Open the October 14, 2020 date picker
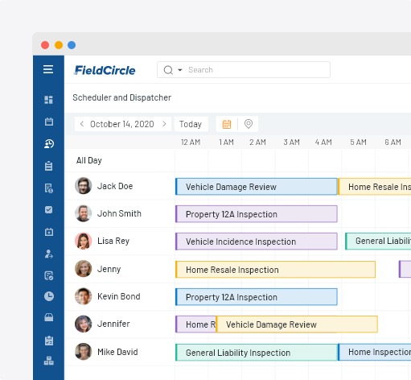The width and height of the screenshot is (411, 380). click(x=122, y=124)
